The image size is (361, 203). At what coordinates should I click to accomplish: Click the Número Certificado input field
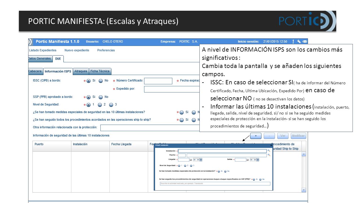158,81
